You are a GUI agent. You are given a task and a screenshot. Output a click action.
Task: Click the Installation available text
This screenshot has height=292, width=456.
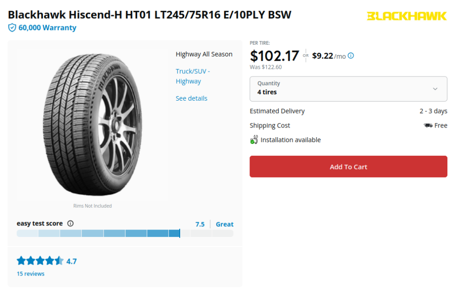290,140
